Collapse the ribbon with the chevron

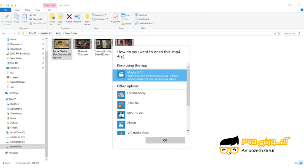pyautogui.click(x=298, y=10)
